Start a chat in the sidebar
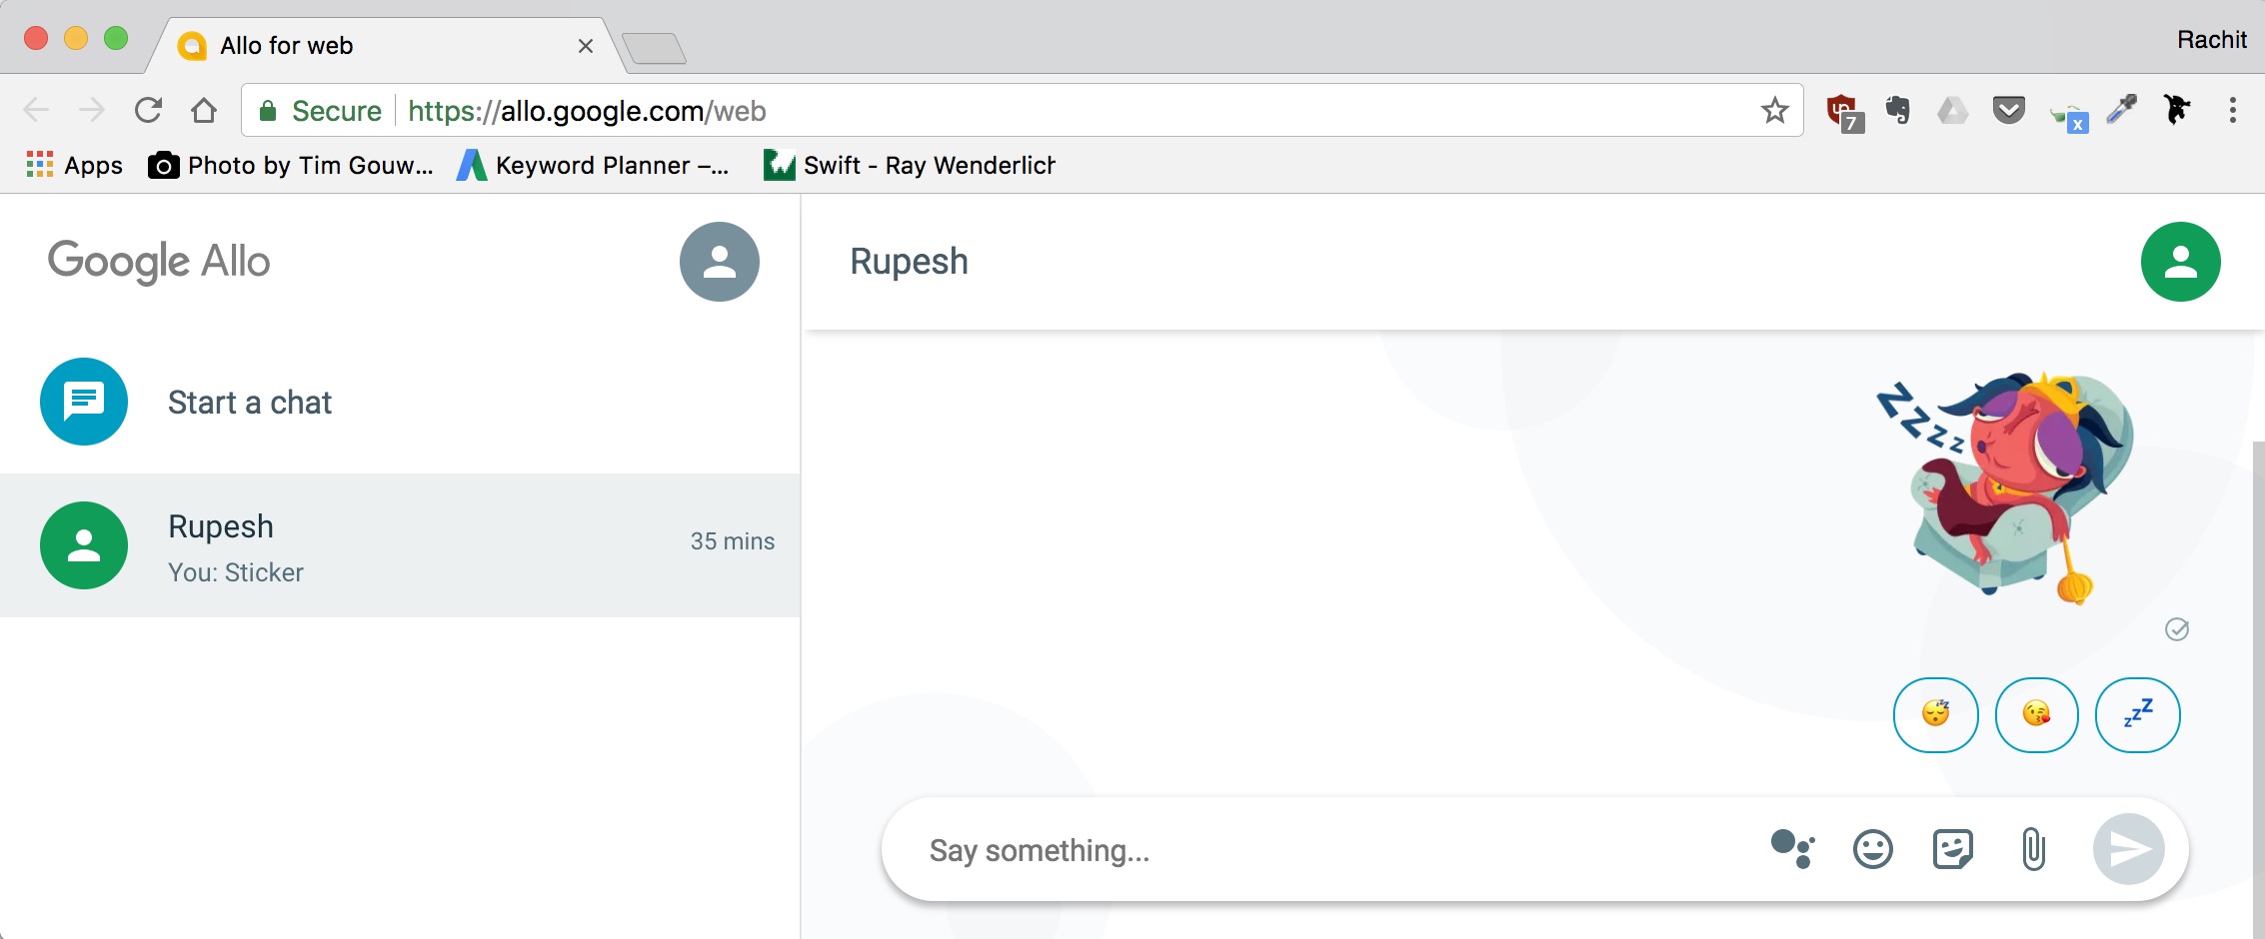2265x939 pixels. tap(249, 403)
